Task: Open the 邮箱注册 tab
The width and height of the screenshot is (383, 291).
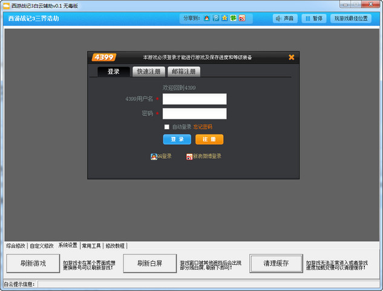Action: (x=183, y=72)
